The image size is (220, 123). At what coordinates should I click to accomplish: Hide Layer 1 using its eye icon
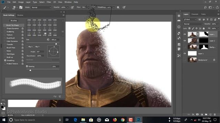pyautogui.click(x=185, y=54)
